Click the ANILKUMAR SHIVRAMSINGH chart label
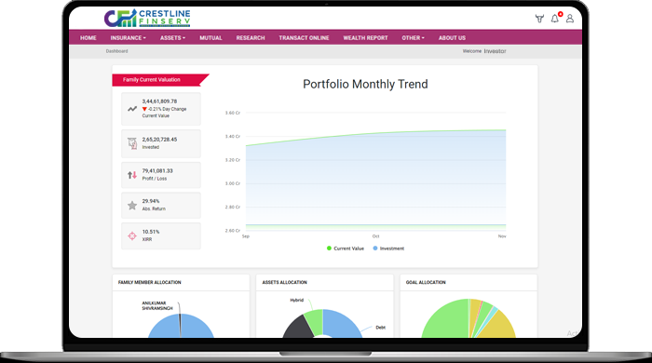Image resolution: width=652 pixels, height=363 pixels. coord(157,305)
